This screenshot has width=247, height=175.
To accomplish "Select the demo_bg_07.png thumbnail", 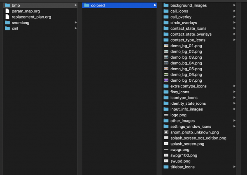I will (166, 81).
